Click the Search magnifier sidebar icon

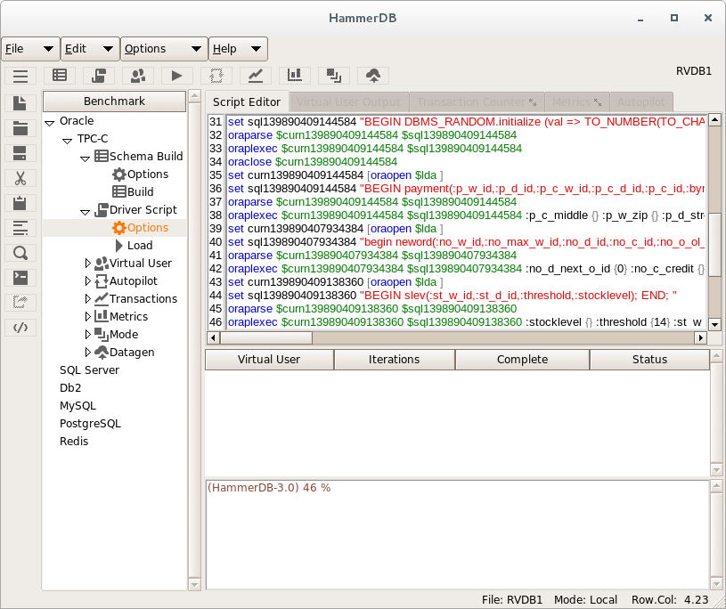click(x=20, y=253)
